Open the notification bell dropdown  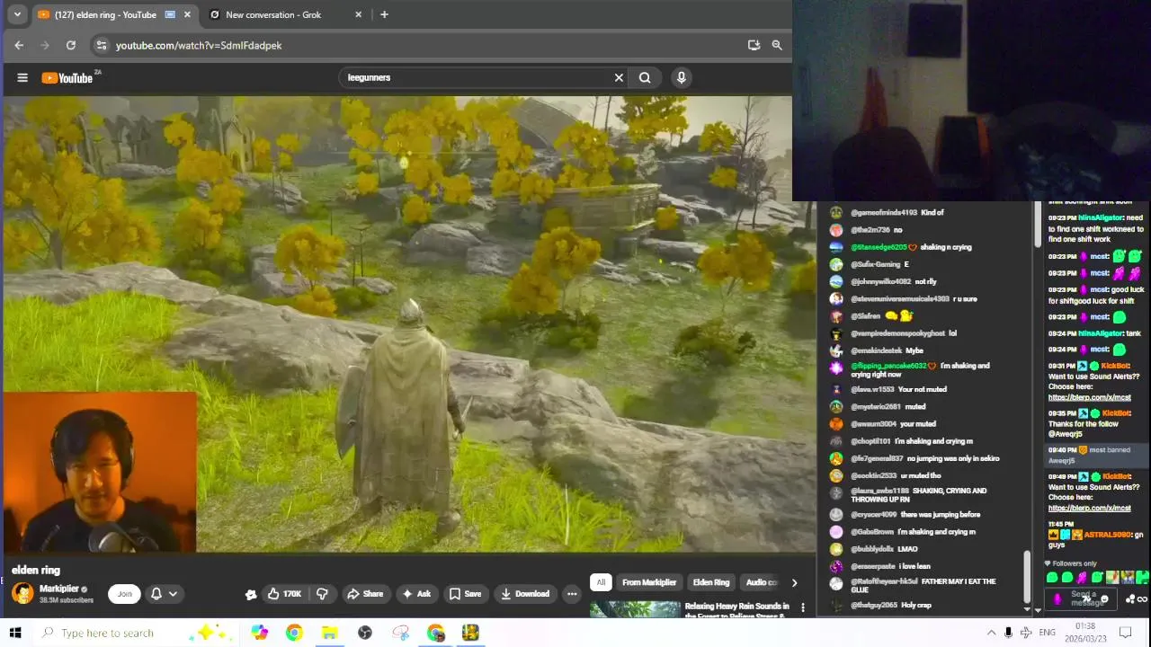tap(164, 593)
